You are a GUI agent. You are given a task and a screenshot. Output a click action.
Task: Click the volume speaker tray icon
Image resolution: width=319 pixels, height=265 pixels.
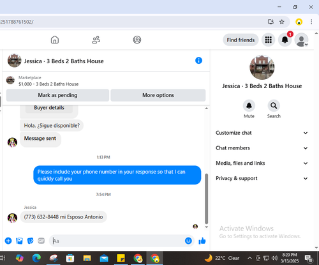tap(274, 258)
